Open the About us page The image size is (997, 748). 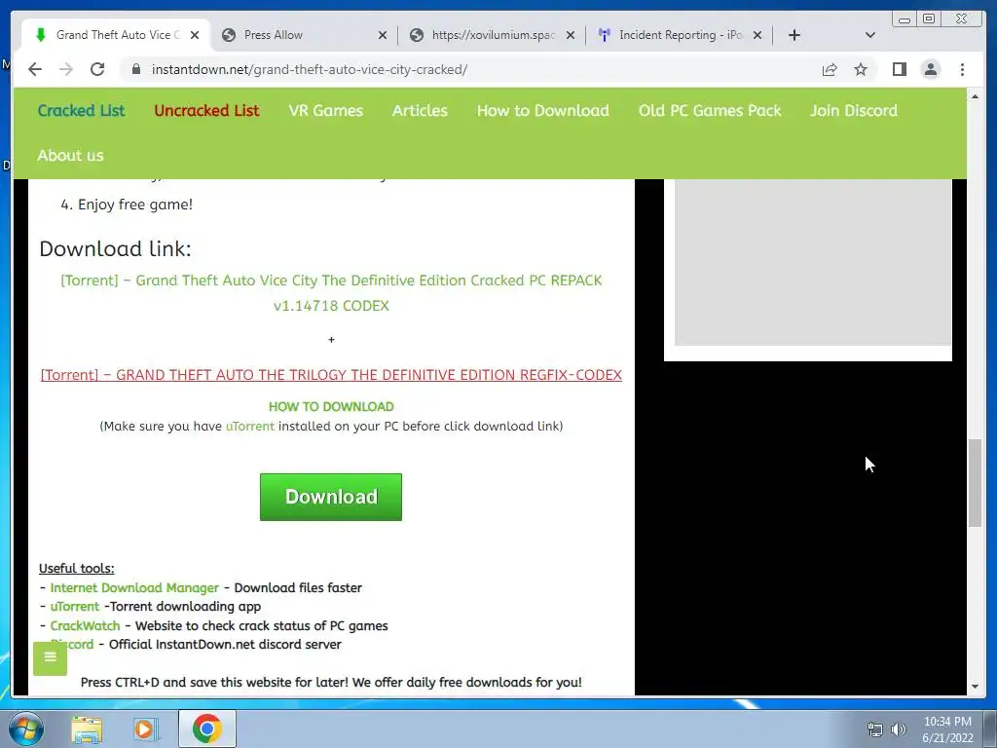(70, 155)
